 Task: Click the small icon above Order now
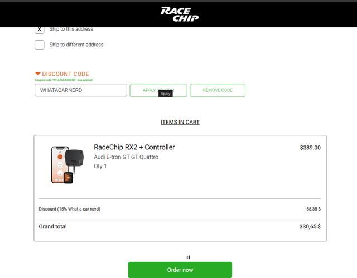pos(189,257)
